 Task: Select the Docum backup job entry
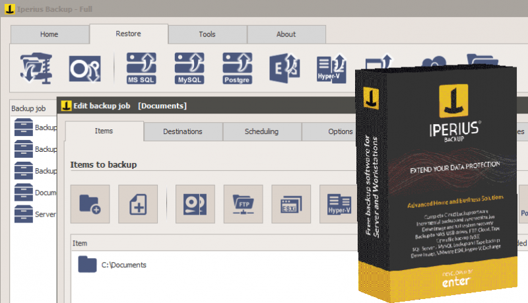click(36, 193)
